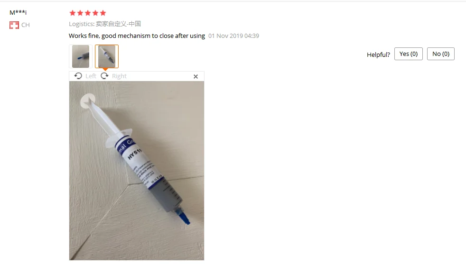
Task: Click the "Left" rotation label
Action: point(91,76)
